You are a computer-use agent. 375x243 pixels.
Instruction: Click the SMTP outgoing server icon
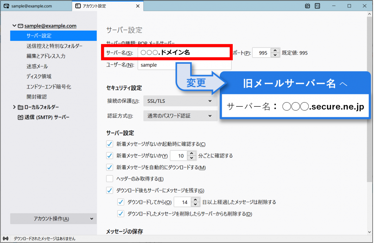click(20, 117)
